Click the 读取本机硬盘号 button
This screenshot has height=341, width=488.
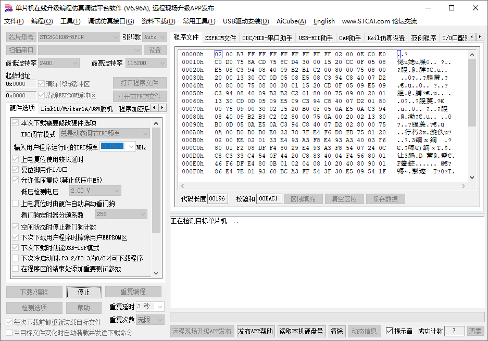[x=302, y=331]
